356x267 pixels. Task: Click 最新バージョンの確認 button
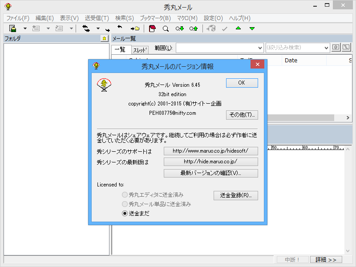pyautogui.click(x=210, y=173)
